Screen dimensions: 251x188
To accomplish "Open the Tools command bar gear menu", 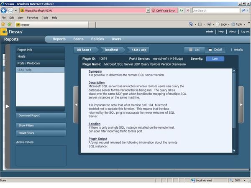I will [x=238, y=24].
